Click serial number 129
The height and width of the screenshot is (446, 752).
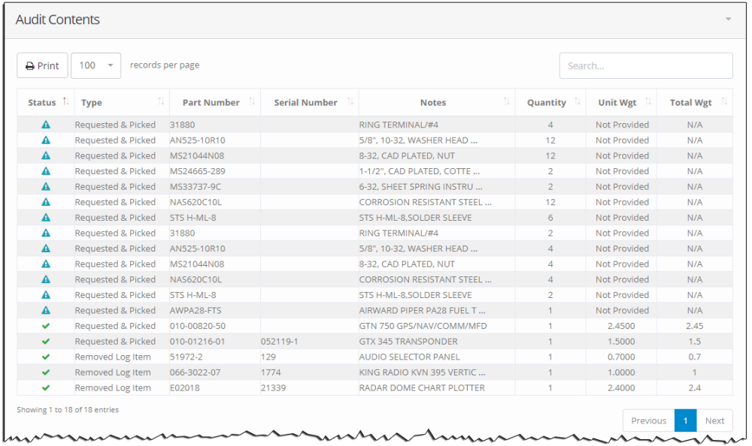pyautogui.click(x=268, y=357)
